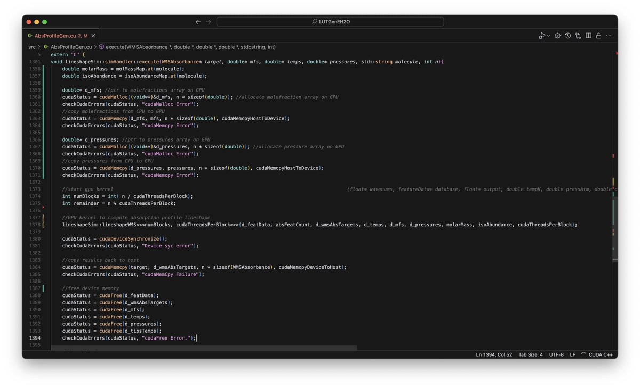Open the file history clock icon
This screenshot has height=388, width=640.
click(x=568, y=36)
